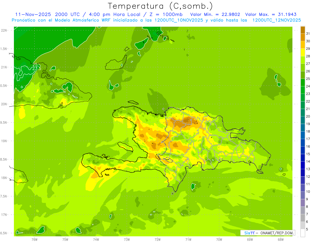
Task: Click the 75W longitude axis label
Action: [65, 240]
